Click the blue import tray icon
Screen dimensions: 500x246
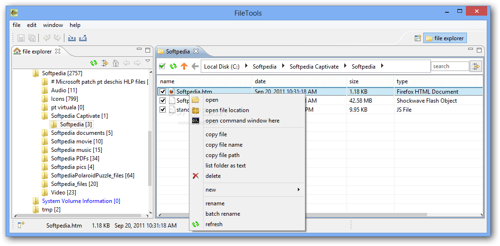pos(72,38)
